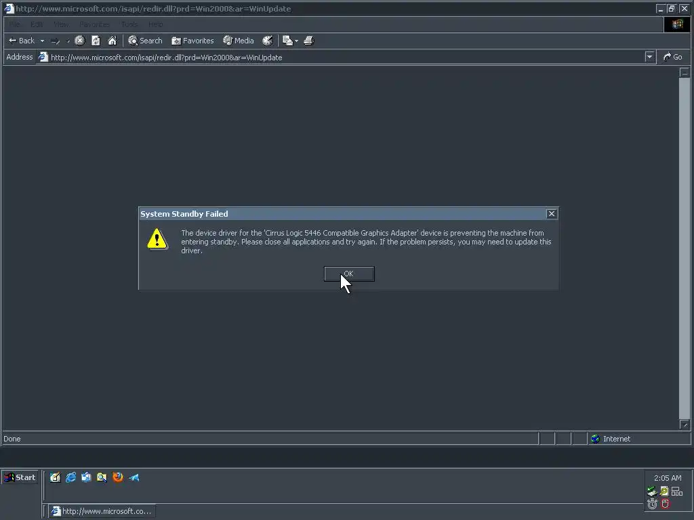Click the 'Done' status bar text
This screenshot has width=694, height=520.
12,439
